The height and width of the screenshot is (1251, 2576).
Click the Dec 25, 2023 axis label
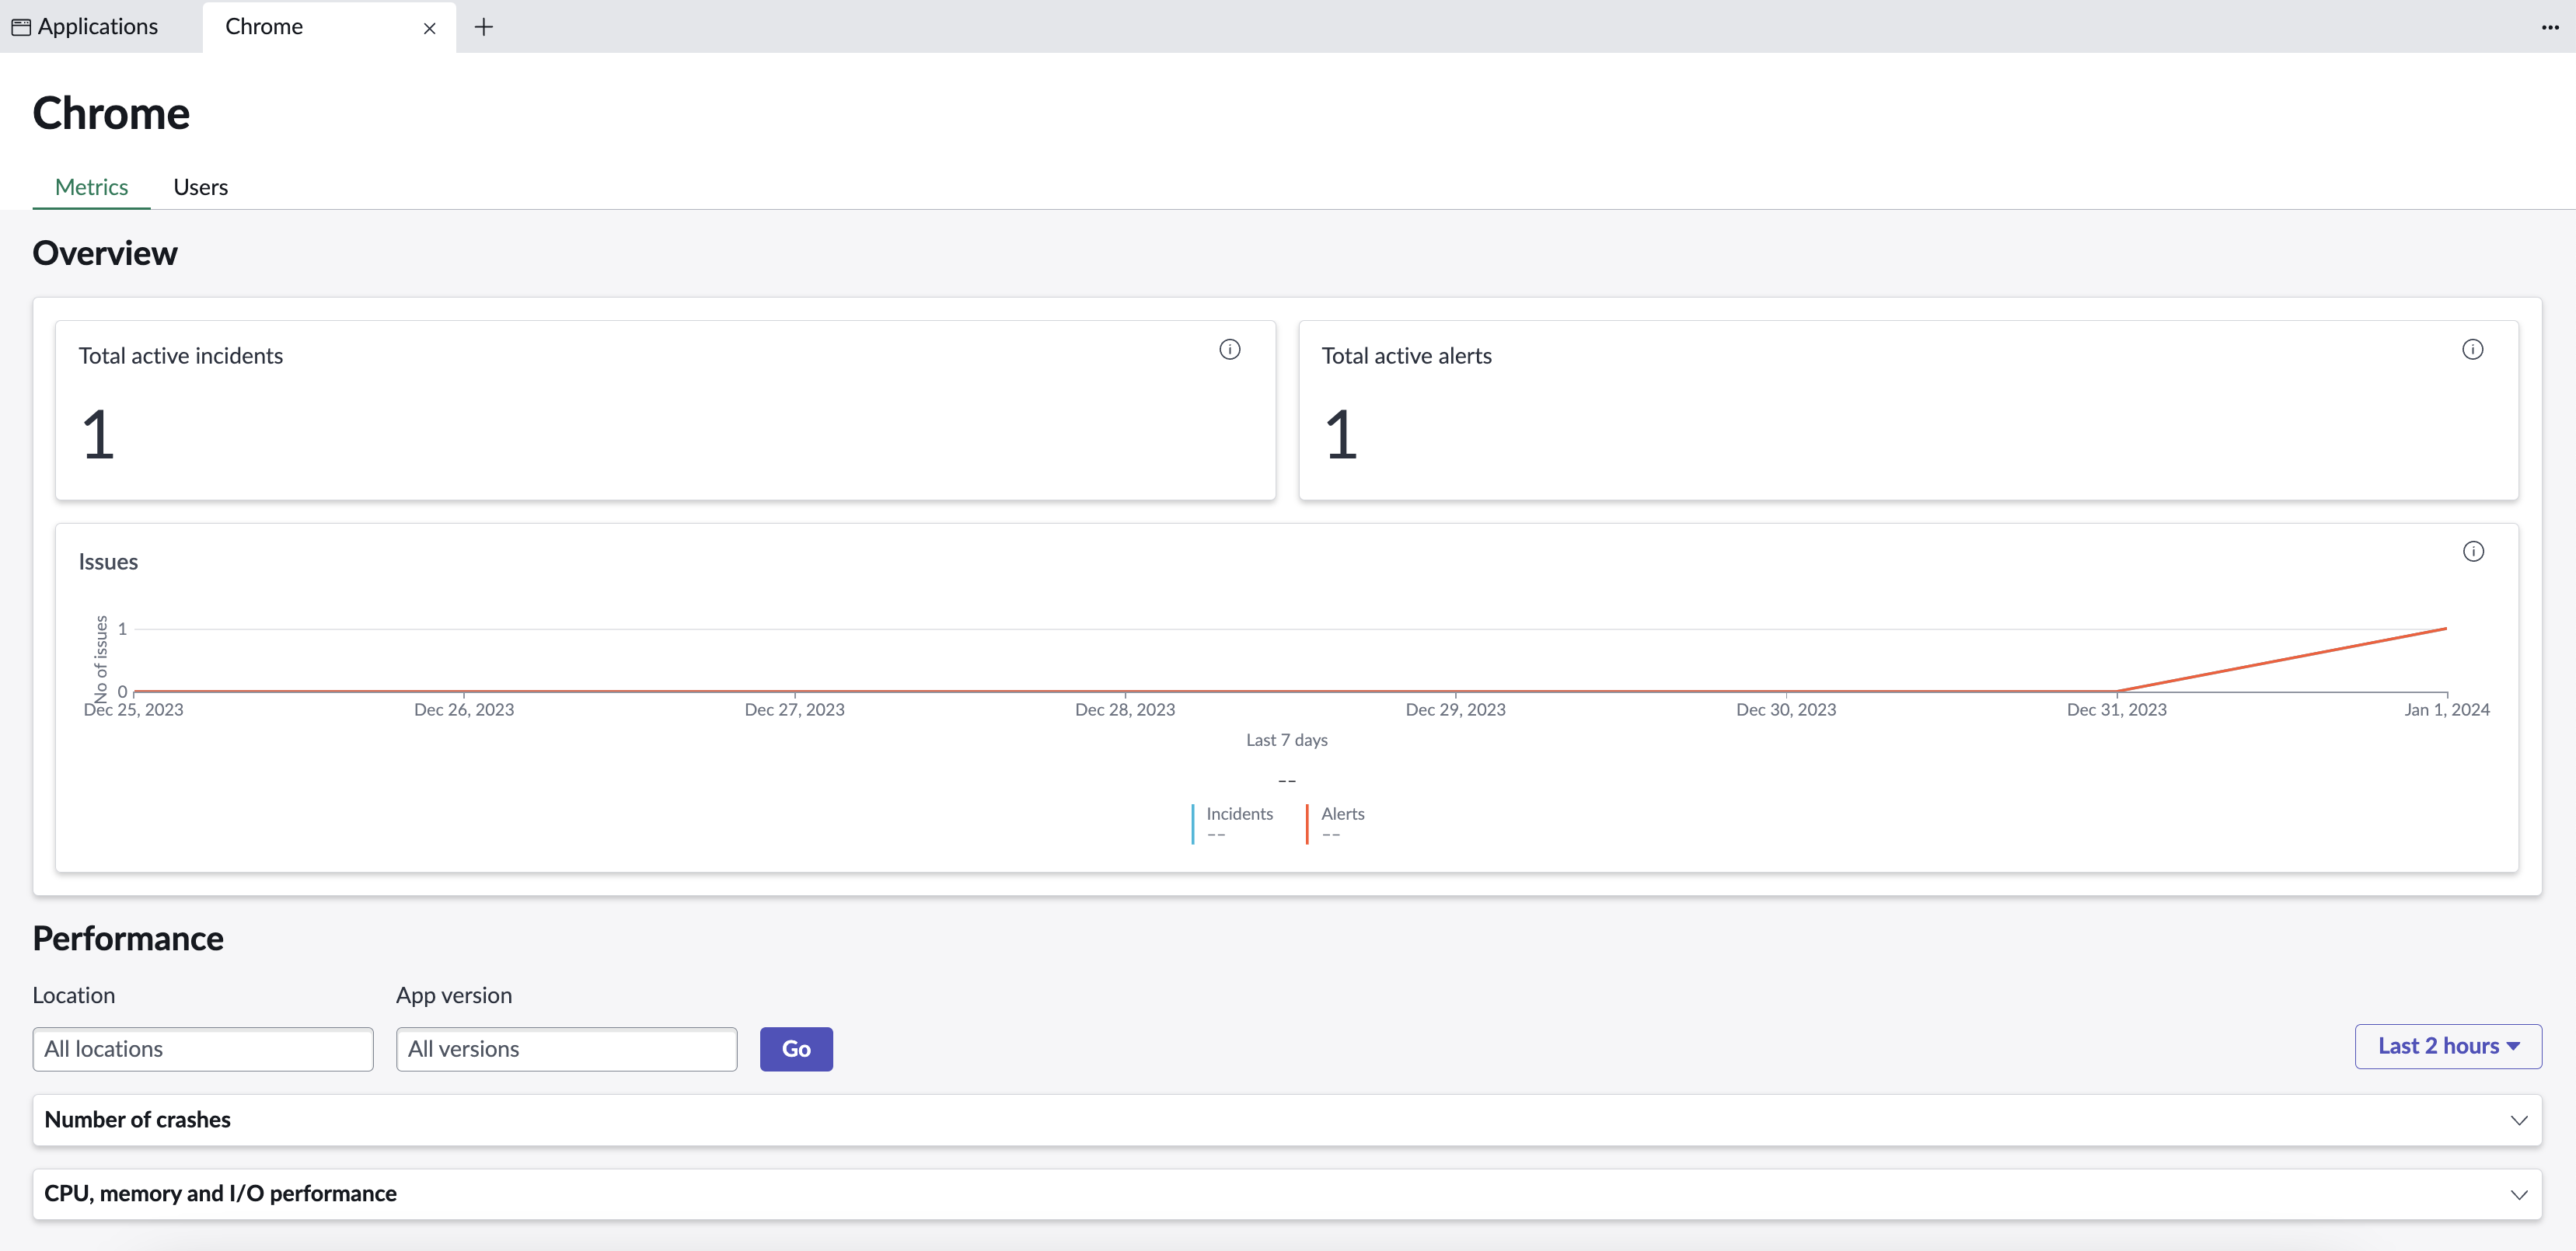click(133, 709)
